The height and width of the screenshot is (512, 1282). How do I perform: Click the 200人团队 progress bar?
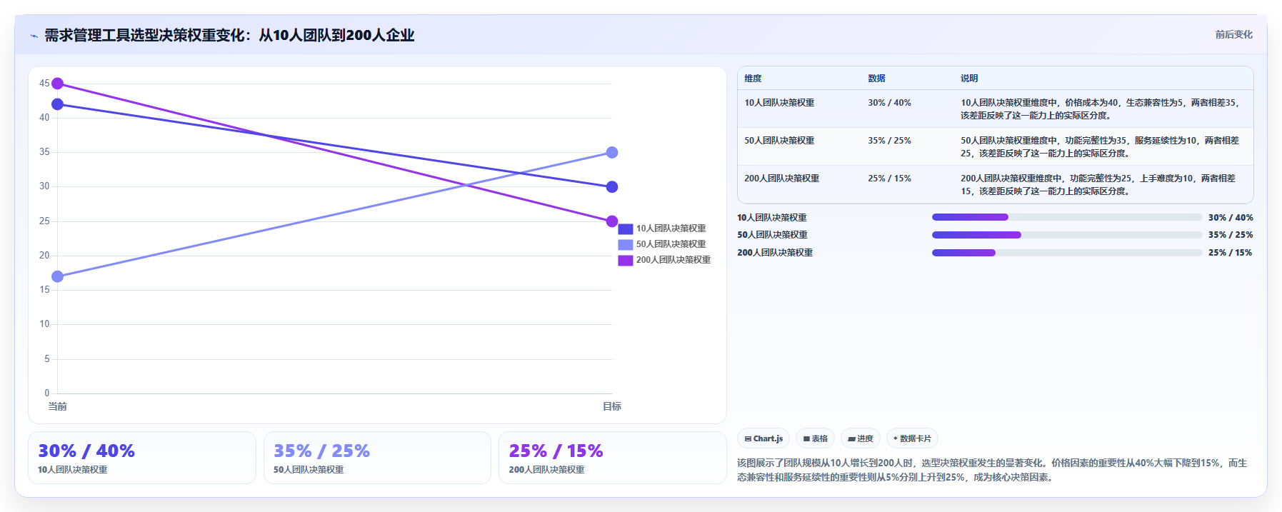(x=1067, y=253)
